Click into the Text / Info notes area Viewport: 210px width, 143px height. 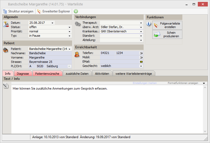[107, 108]
